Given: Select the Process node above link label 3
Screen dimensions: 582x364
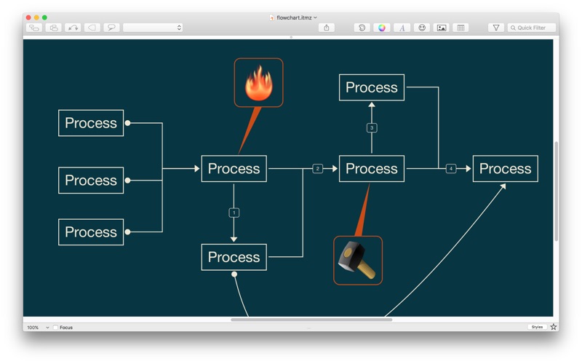Looking at the screenshot, I should point(372,87).
